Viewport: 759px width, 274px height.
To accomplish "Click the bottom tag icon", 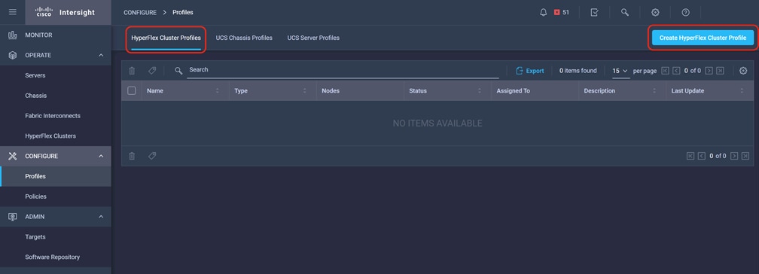I will (152, 156).
